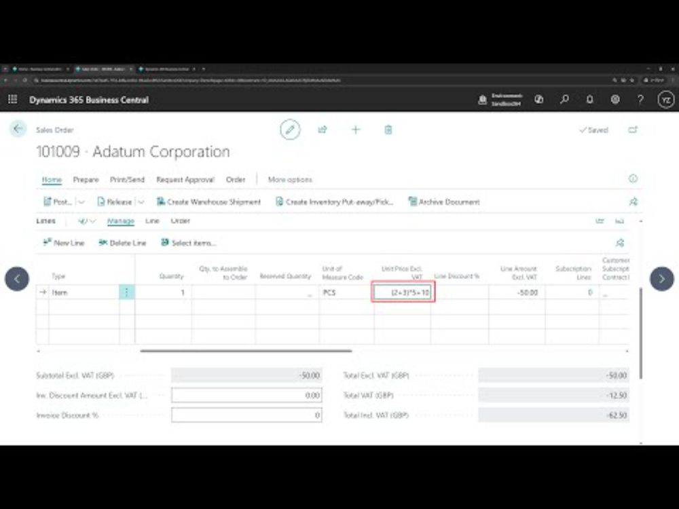Click the browser reload icon
679x509 pixels.
coord(25,80)
